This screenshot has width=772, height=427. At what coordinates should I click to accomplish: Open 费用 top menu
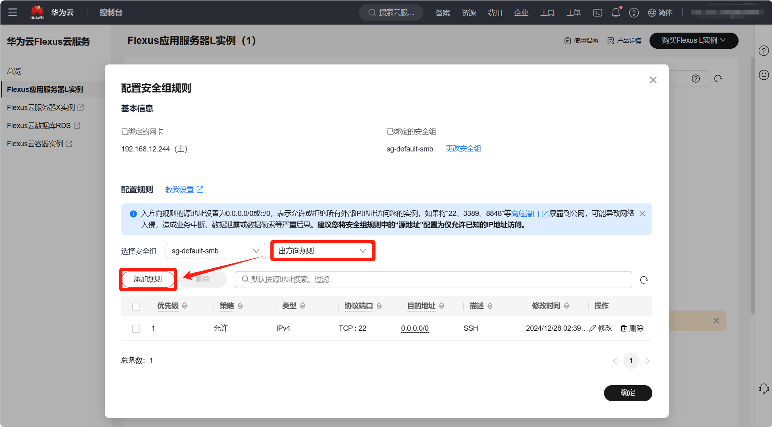click(x=495, y=12)
